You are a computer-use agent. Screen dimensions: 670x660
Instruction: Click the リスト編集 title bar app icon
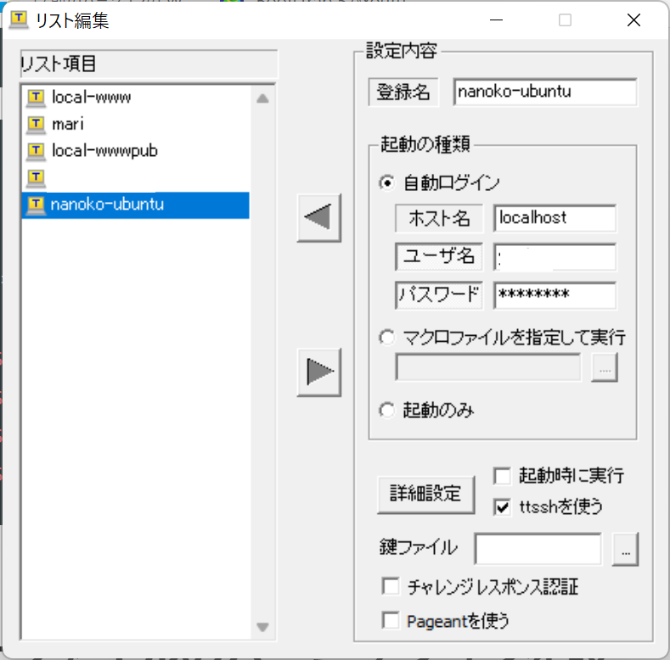(19, 20)
